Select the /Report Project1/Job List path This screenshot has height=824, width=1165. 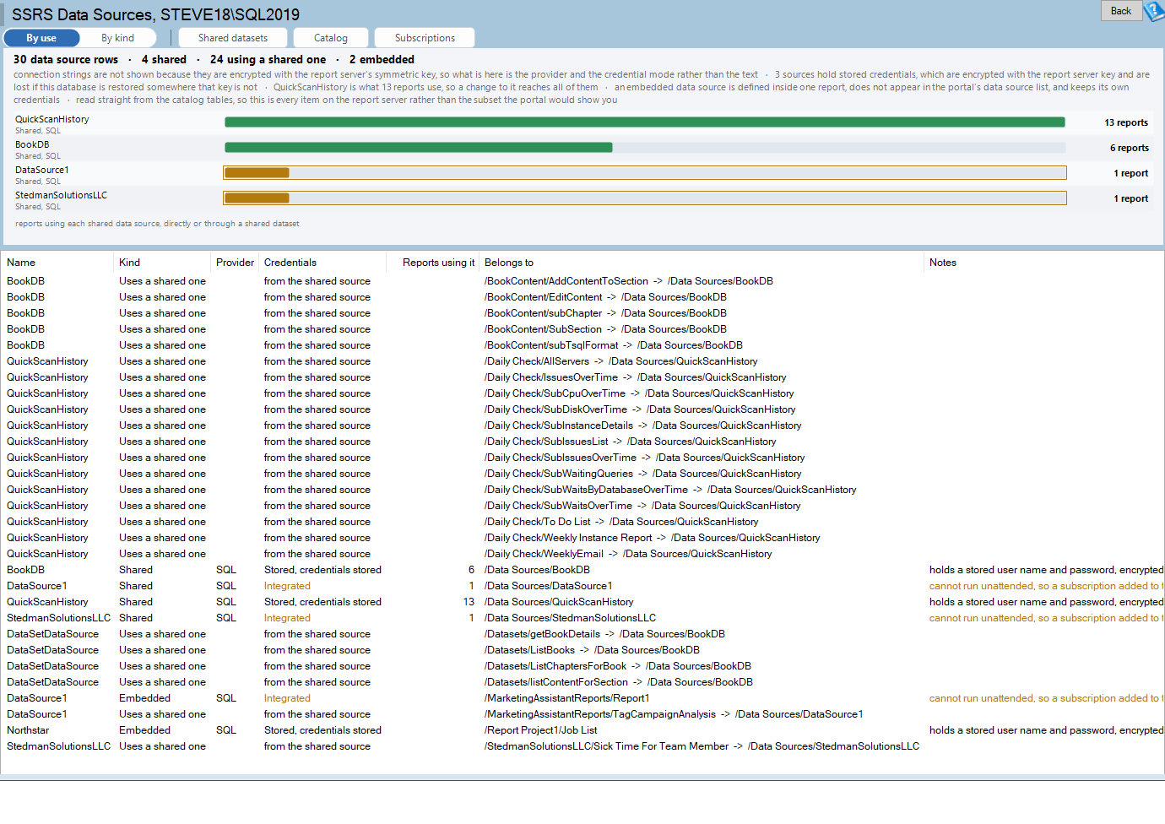click(x=541, y=730)
